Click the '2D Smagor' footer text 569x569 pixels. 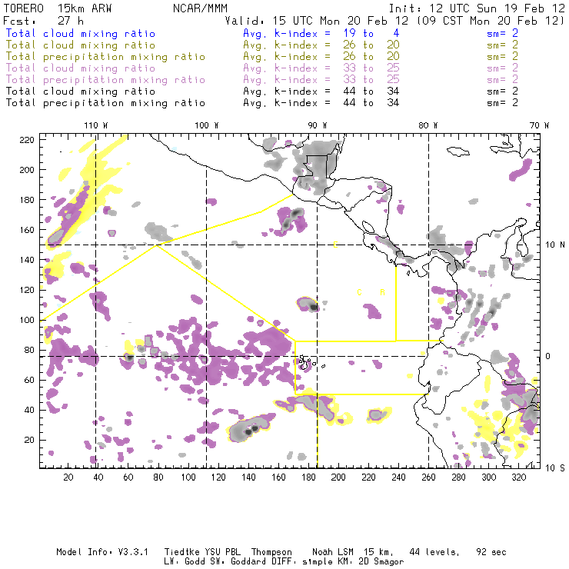(381, 562)
